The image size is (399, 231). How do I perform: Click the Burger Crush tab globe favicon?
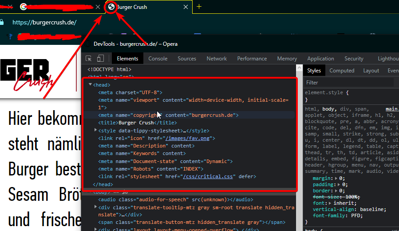112,7
